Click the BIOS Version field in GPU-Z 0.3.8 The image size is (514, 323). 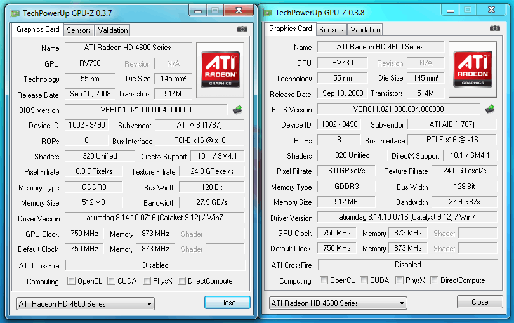(x=399, y=109)
